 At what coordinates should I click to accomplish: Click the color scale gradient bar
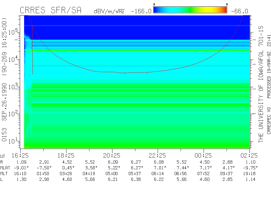click(190, 10)
